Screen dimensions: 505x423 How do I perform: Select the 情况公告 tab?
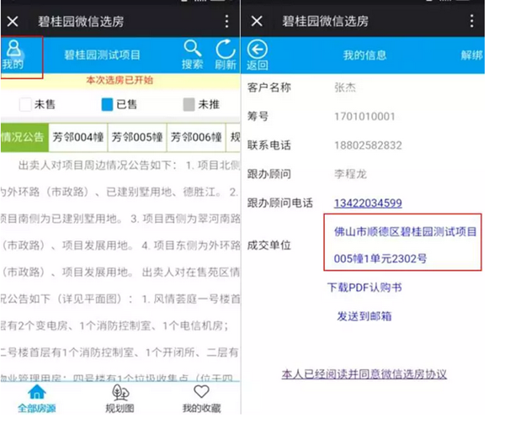(x=24, y=137)
